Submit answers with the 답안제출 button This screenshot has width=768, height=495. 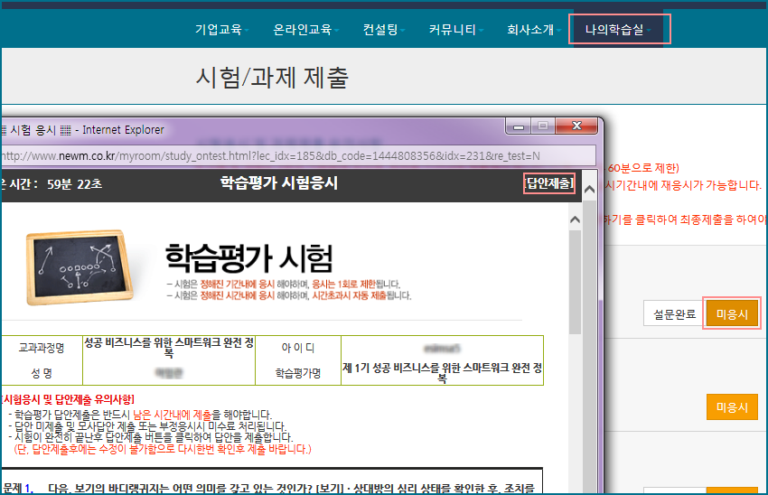point(548,183)
